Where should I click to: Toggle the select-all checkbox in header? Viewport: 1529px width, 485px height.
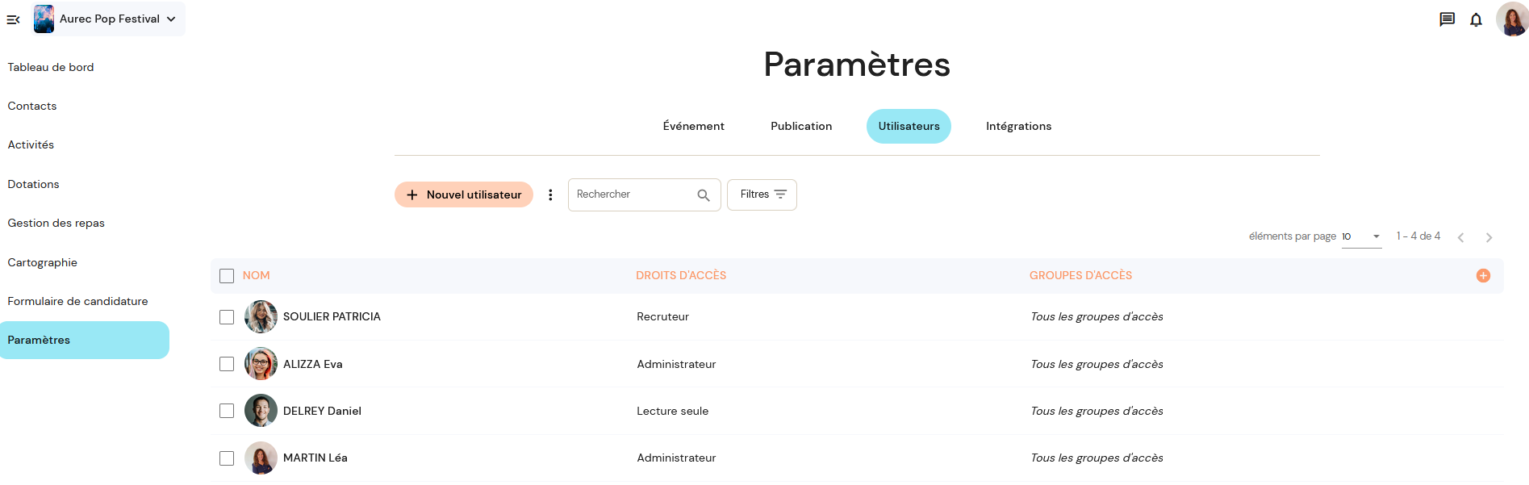point(227,276)
